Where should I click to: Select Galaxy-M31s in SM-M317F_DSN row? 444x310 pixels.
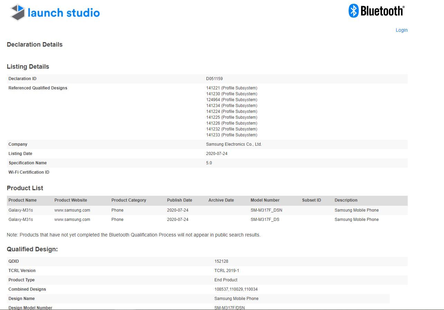21,210
